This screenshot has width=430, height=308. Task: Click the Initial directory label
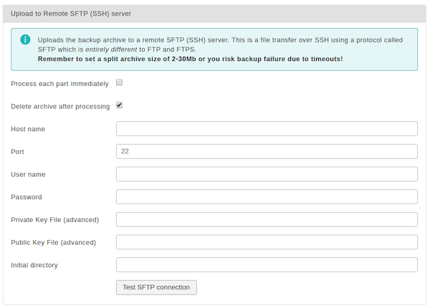(x=34, y=265)
